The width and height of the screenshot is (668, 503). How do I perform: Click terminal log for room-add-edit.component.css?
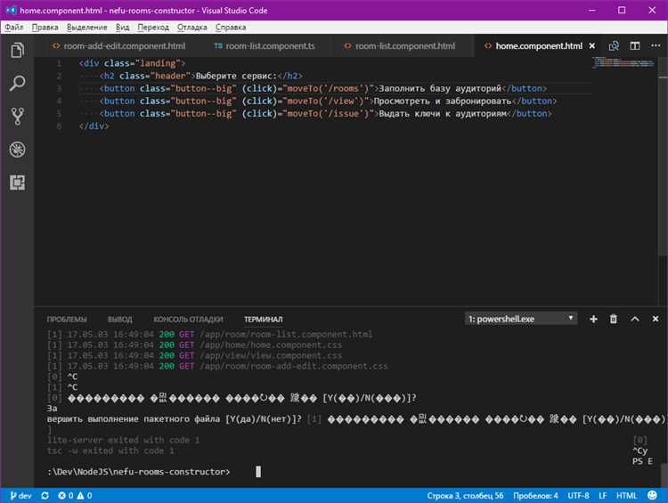[217, 366]
